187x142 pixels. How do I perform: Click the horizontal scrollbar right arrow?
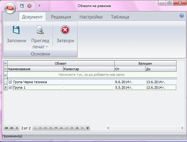pyautogui.click(x=182, y=128)
